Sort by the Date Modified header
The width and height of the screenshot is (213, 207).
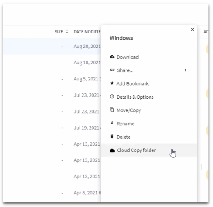(87, 32)
